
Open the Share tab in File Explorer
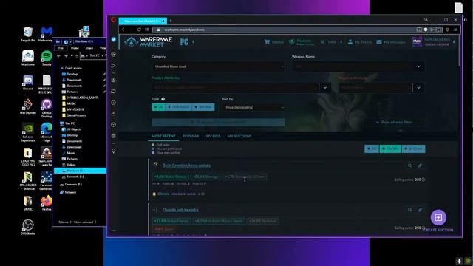pyautogui.click(x=89, y=48)
